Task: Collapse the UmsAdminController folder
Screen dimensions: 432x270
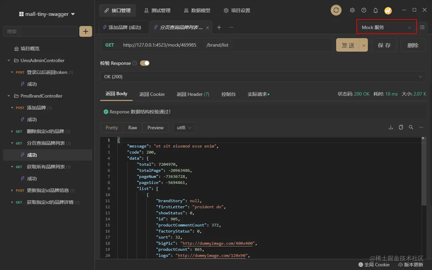Action: pyautogui.click(x=9, y=60)
